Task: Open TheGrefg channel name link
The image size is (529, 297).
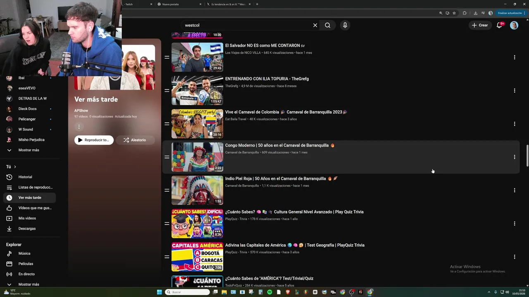Action: click(232, 86)
